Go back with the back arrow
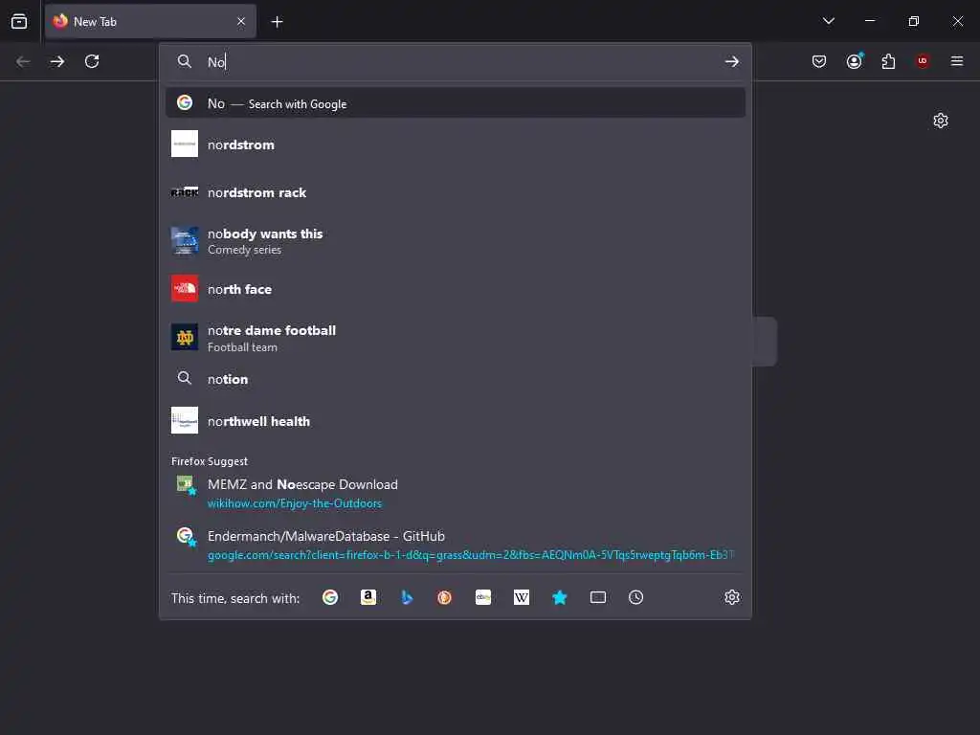This screenshot has width=980, height=735. [23, 61]
